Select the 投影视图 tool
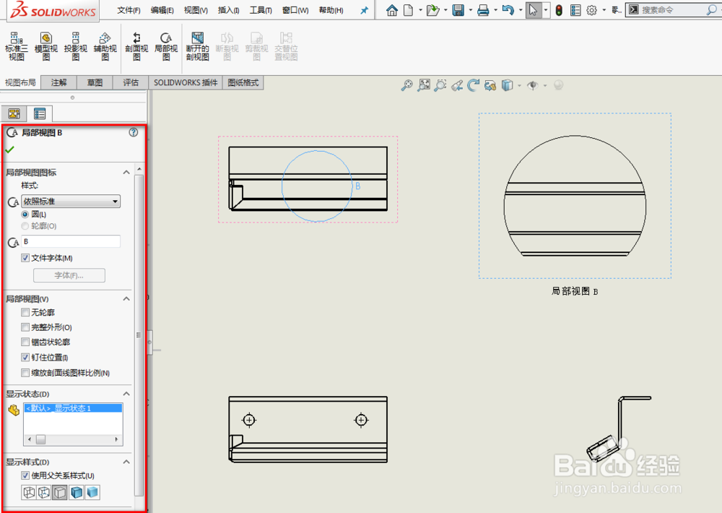 click(x=74, y=45)
